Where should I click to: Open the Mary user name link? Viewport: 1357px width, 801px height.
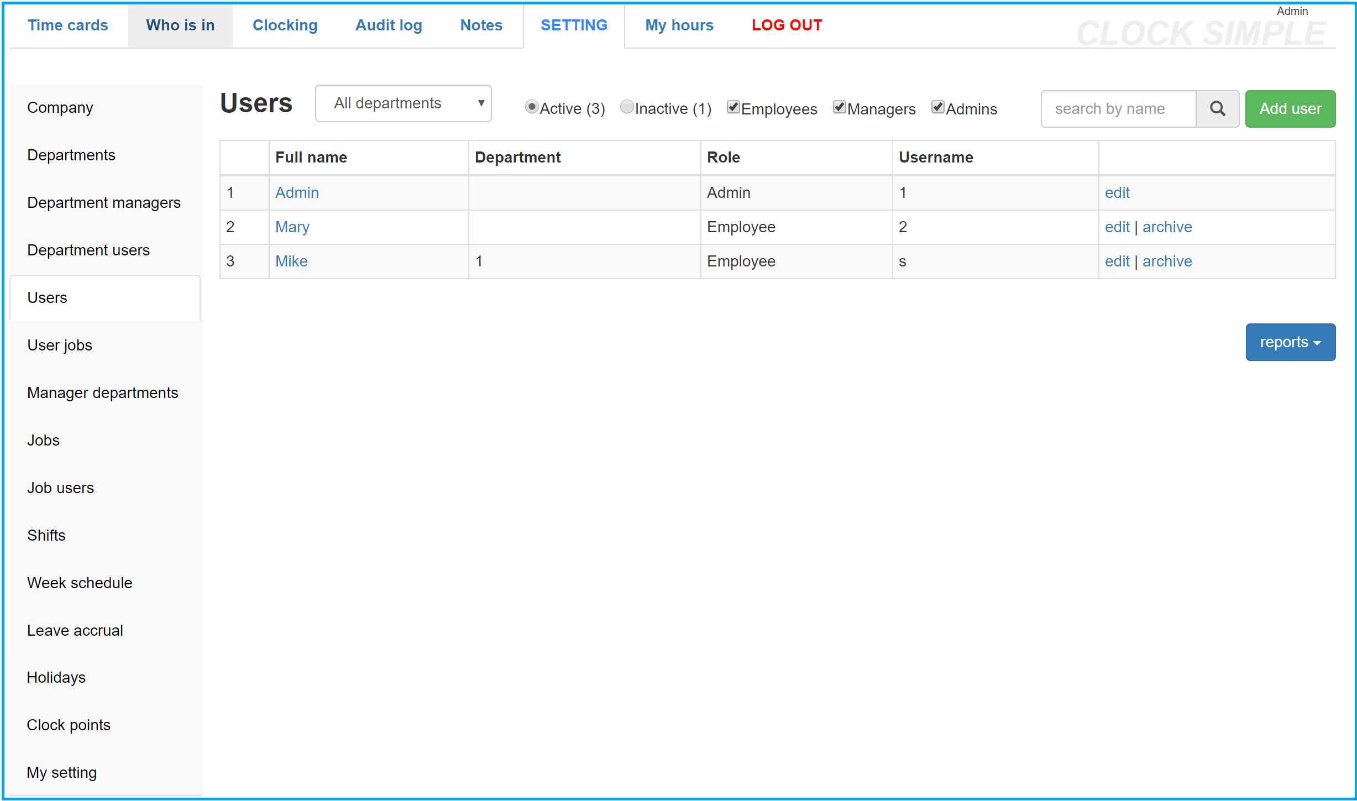(x=292, y=227)
